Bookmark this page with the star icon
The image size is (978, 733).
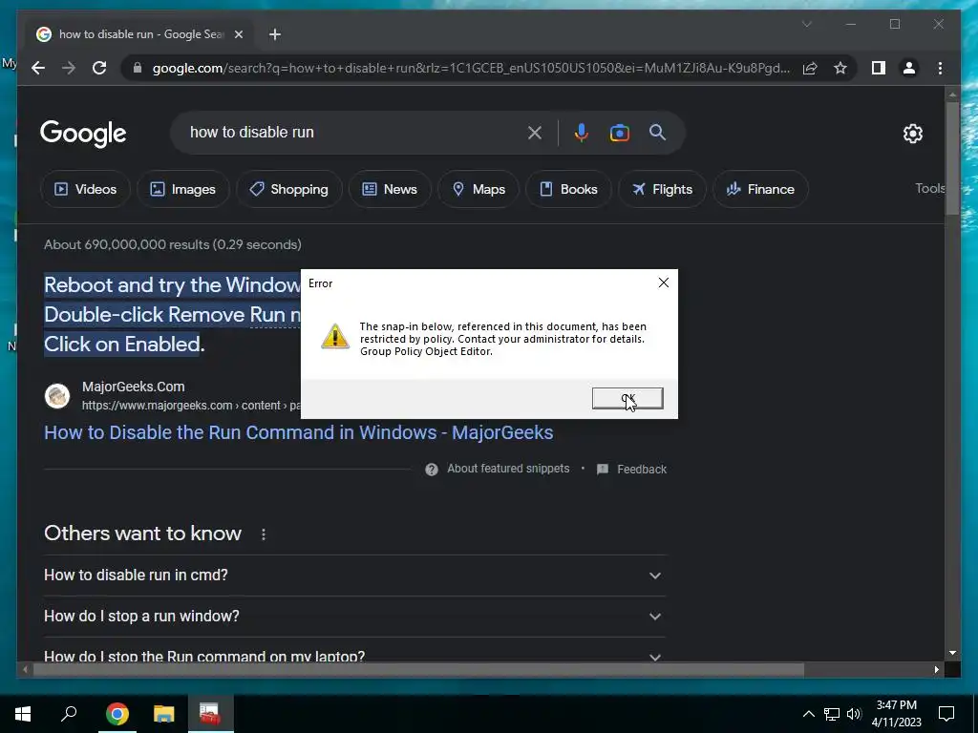840,68
